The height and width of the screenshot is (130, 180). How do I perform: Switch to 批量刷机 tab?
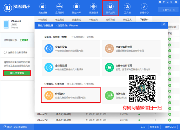click(x=76, y=19)
